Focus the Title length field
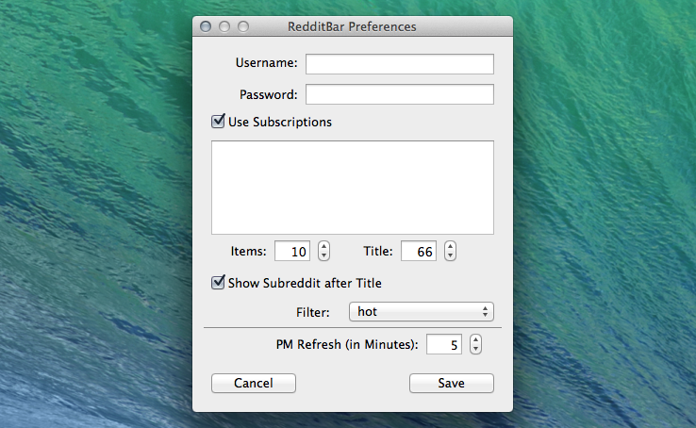 click(x=419, y=251)
